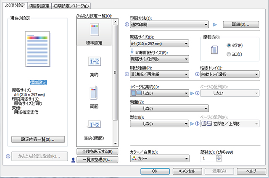Click info icon beside 印刷方法 dropdown
This screenshot has width=269, height=178.
tap(127, 25)
